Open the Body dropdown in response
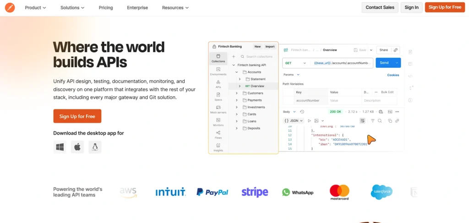The width and height of the screenshot is (469, 223). pos(289,112)
